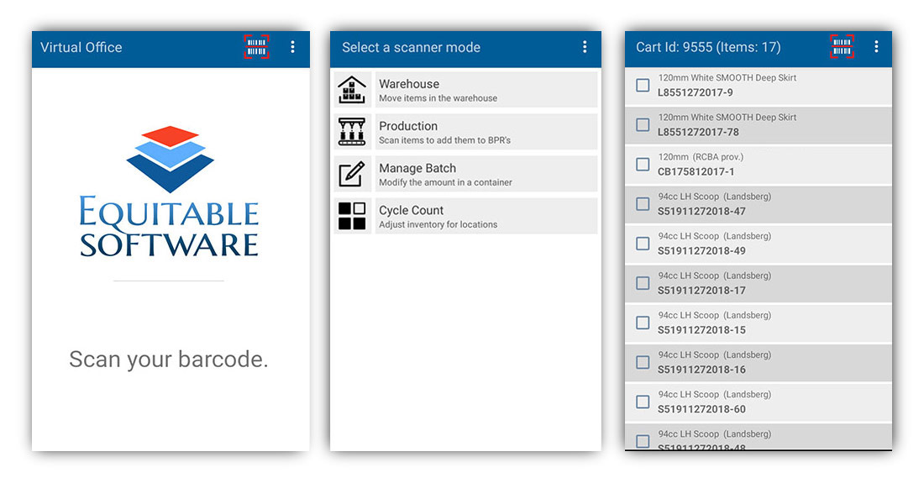Click the item code S51911272018-16

click(x=702, y=370)
